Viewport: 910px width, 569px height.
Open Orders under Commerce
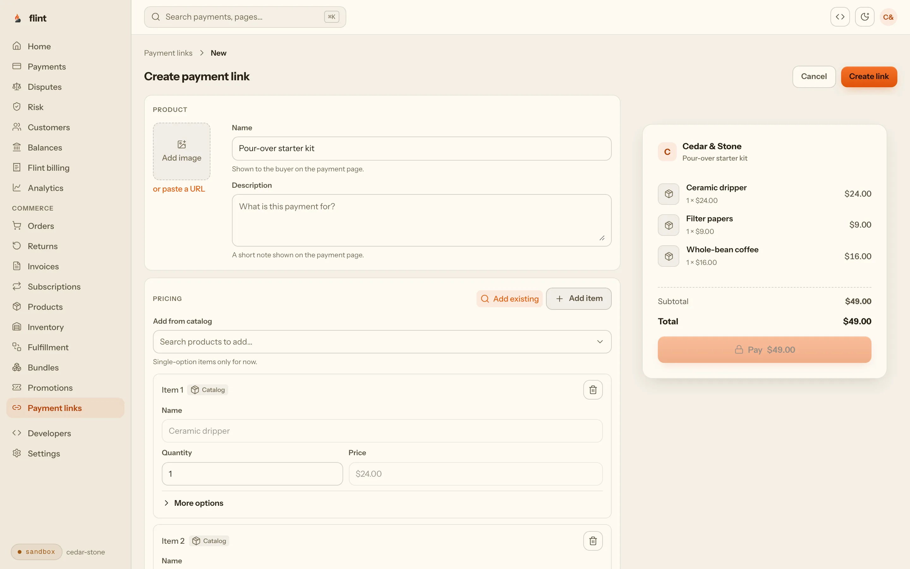(65, 226)
